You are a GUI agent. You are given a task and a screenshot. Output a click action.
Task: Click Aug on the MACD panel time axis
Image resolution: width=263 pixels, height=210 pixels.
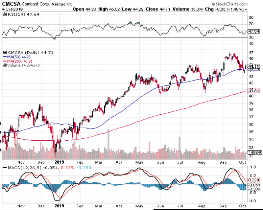(x=202, y=206)
